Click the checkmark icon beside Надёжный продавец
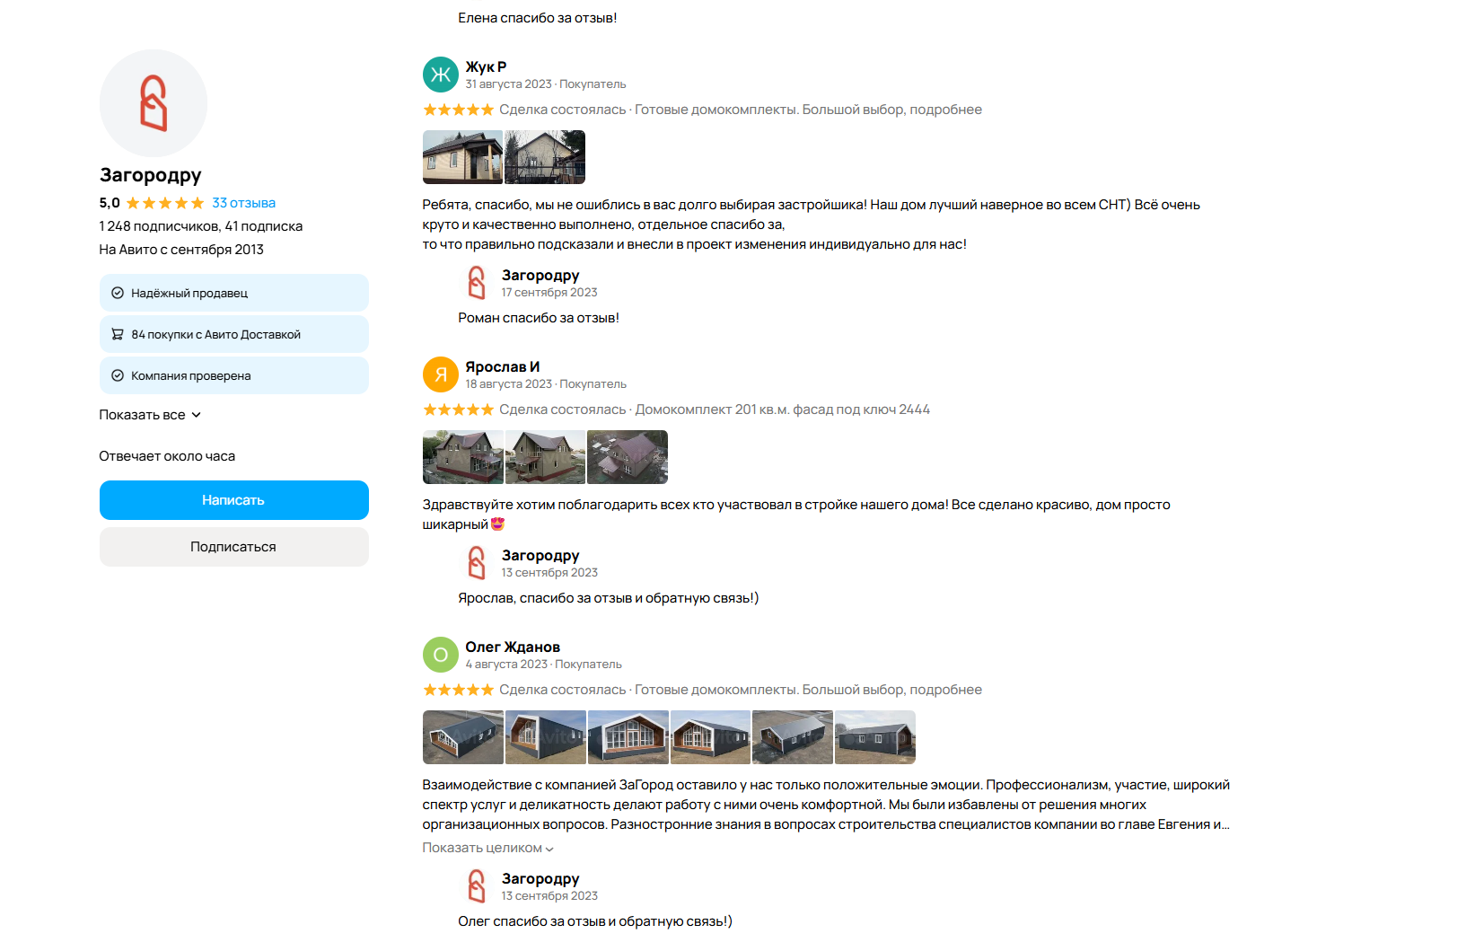Screen dimensions: 1466x951 pyautogui.click(x=118, y=293)
